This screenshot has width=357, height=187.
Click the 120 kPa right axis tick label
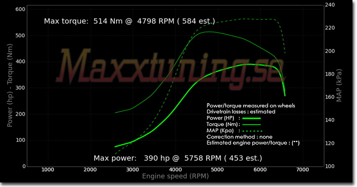(330, 143)
